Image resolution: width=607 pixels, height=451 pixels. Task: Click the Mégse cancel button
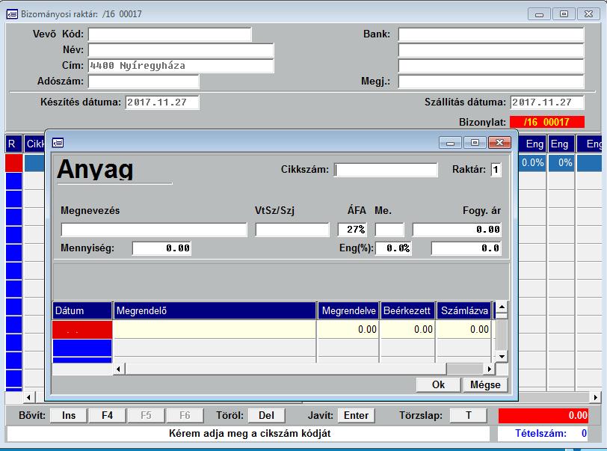pos(485,384)
